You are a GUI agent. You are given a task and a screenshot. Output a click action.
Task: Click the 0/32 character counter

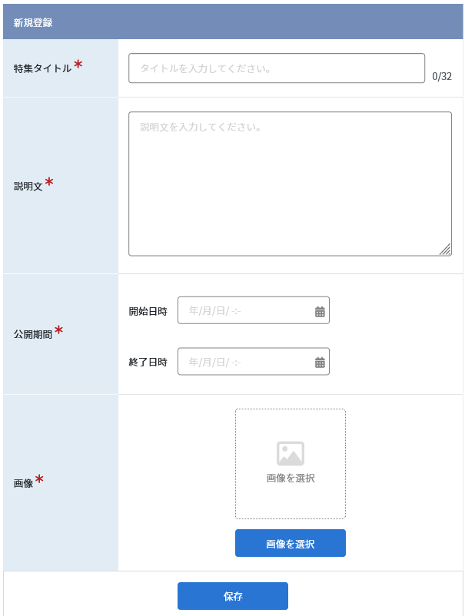click(x=442, y=76)
